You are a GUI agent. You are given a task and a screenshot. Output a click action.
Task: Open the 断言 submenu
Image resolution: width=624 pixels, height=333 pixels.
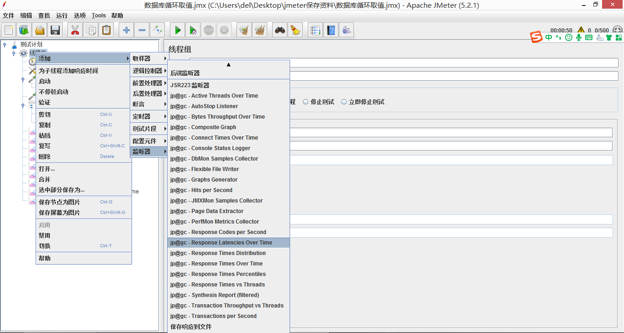(149, 104)
